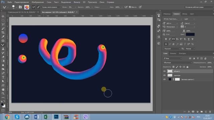Open the leading (Авто) dropdown
Image resolution: width=214 pixels, height=120 pixels.
(x=190, y=23)
